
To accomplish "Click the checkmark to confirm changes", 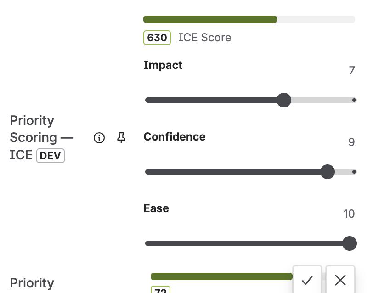I will click(307, 280).
